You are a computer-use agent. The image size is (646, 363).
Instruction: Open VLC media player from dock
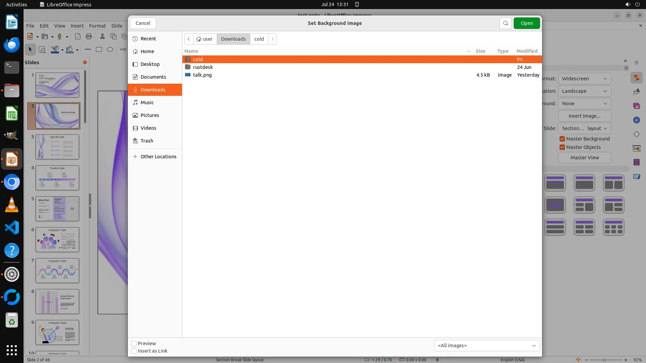coord(12,205)
